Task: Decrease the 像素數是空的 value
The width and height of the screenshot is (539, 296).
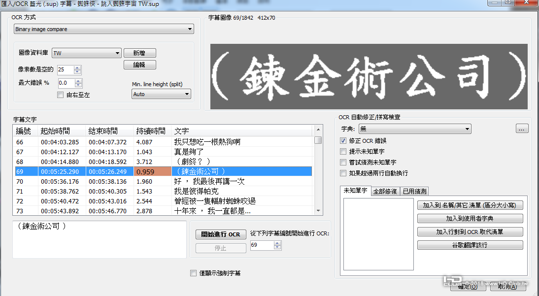Action: tap(78, 72)
